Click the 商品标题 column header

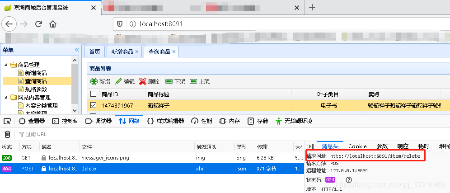coord(219,94)
